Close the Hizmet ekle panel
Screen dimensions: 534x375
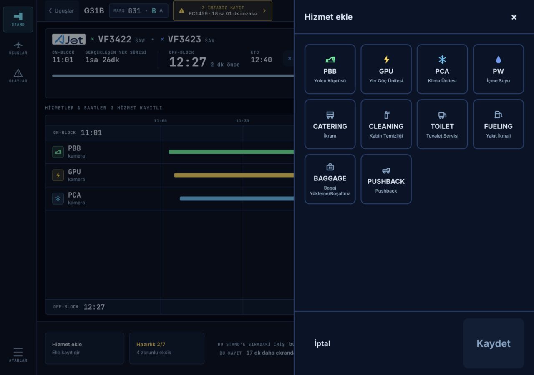[514, 17]
